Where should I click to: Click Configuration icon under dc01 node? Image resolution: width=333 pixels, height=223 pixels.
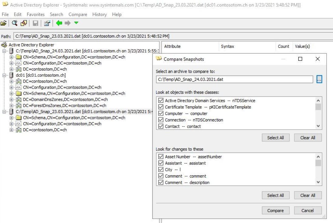click(x=19, y=87)
